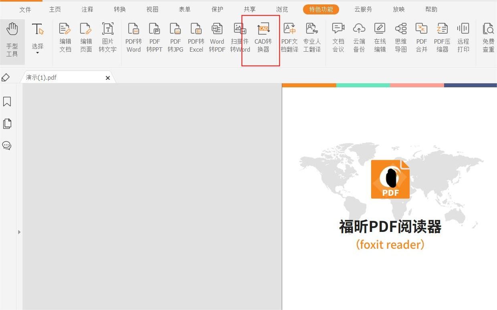Screen dimensions: 497x310
Task: Expand the left navigation panel arrow
Action: [x=19, y=232]
